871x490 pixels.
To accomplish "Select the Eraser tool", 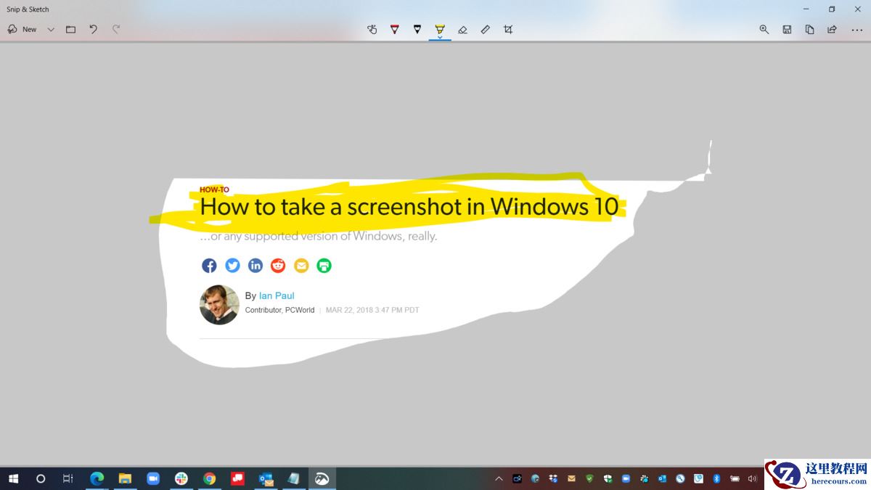I will point(463,29).
